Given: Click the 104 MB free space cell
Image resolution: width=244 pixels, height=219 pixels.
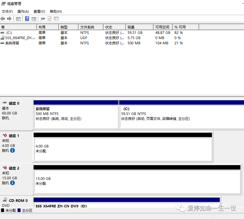Looking at the screenshot, I should pos(162,43).
